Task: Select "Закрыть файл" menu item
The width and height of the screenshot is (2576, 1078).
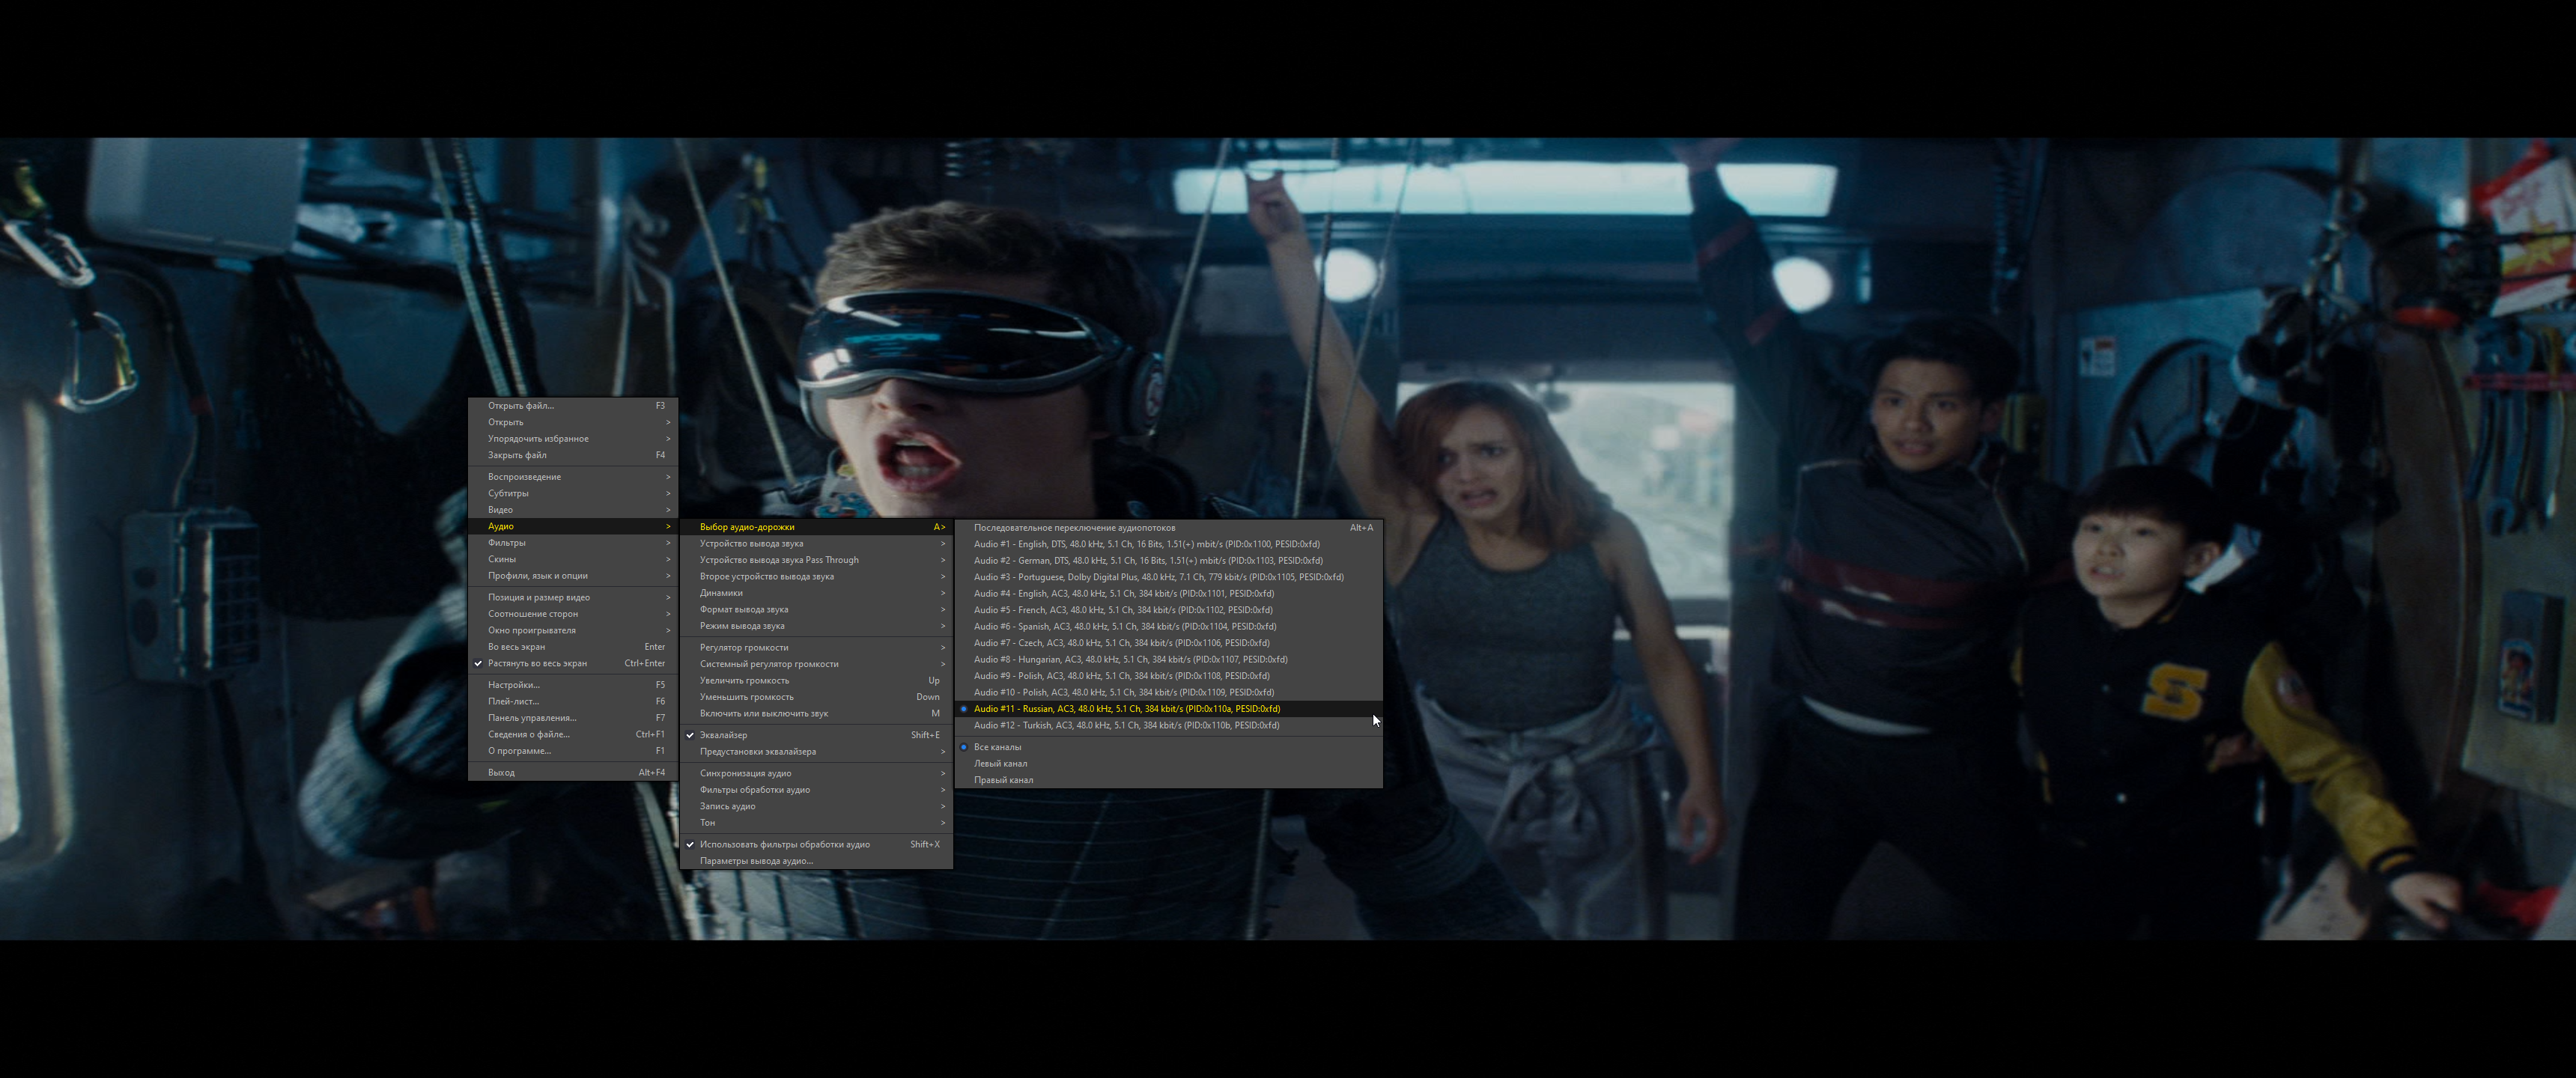Action: [x=573, y=455]
